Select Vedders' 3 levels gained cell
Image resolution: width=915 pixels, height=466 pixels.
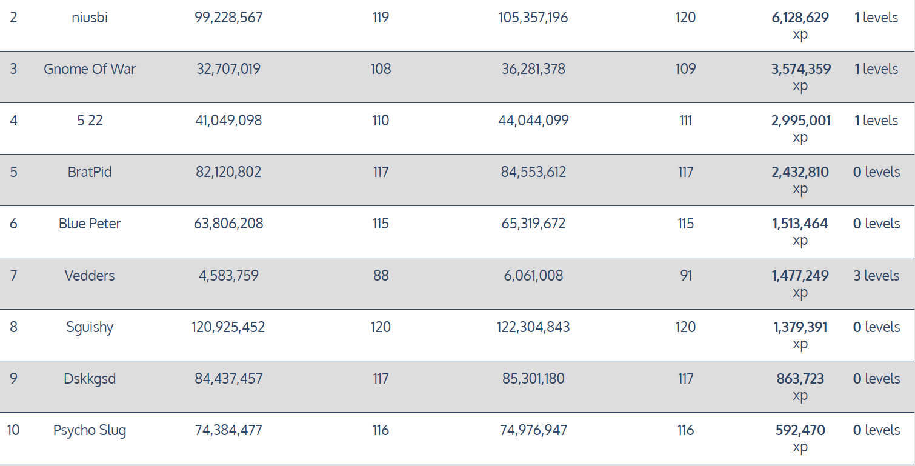[876, 276]
